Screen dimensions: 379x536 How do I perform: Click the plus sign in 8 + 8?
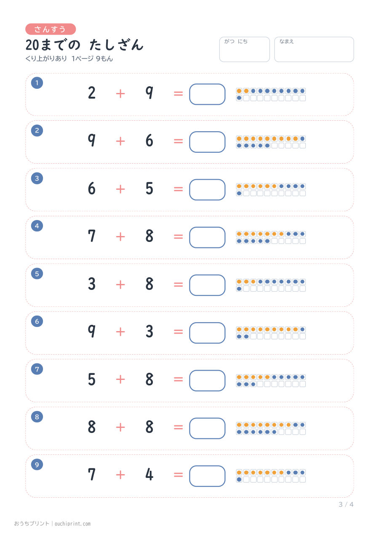[120, 427]
